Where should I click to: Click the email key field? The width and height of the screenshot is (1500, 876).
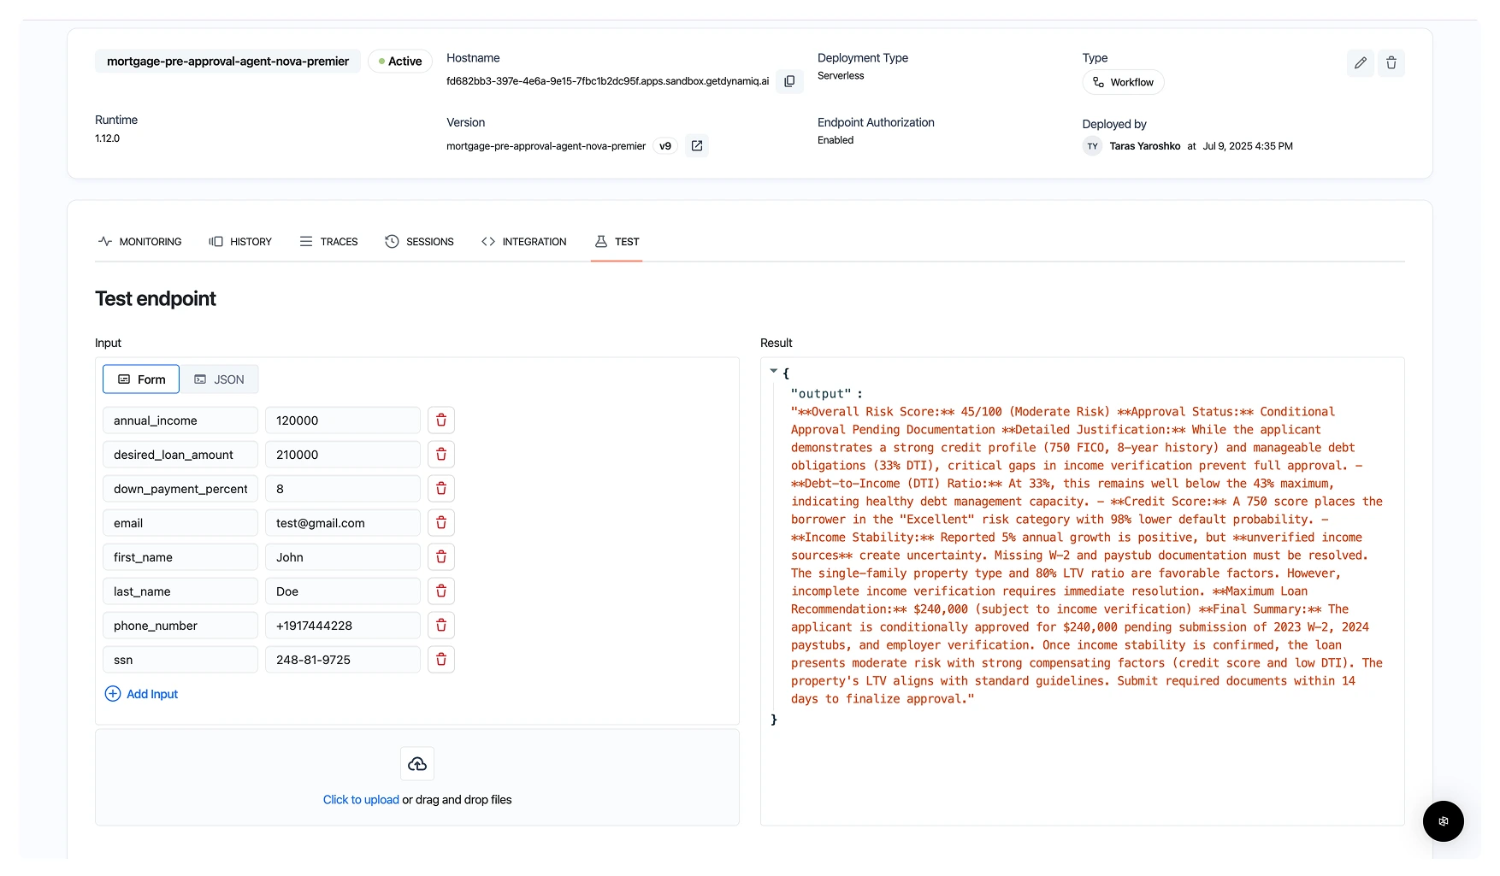pyautogui.click(x=180, y=523)
